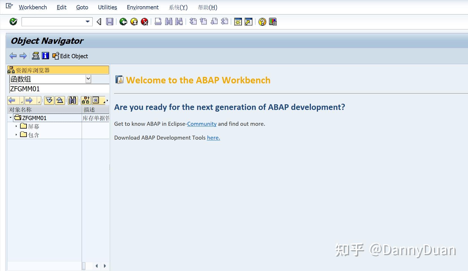
Task: Expand the 屏幕 folder in the tree
Action: click(x=16, y=126)
